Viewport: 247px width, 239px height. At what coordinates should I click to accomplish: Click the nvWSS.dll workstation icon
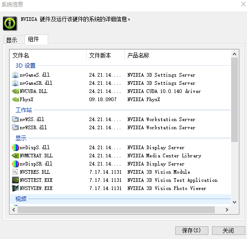[x=15, y=119]
